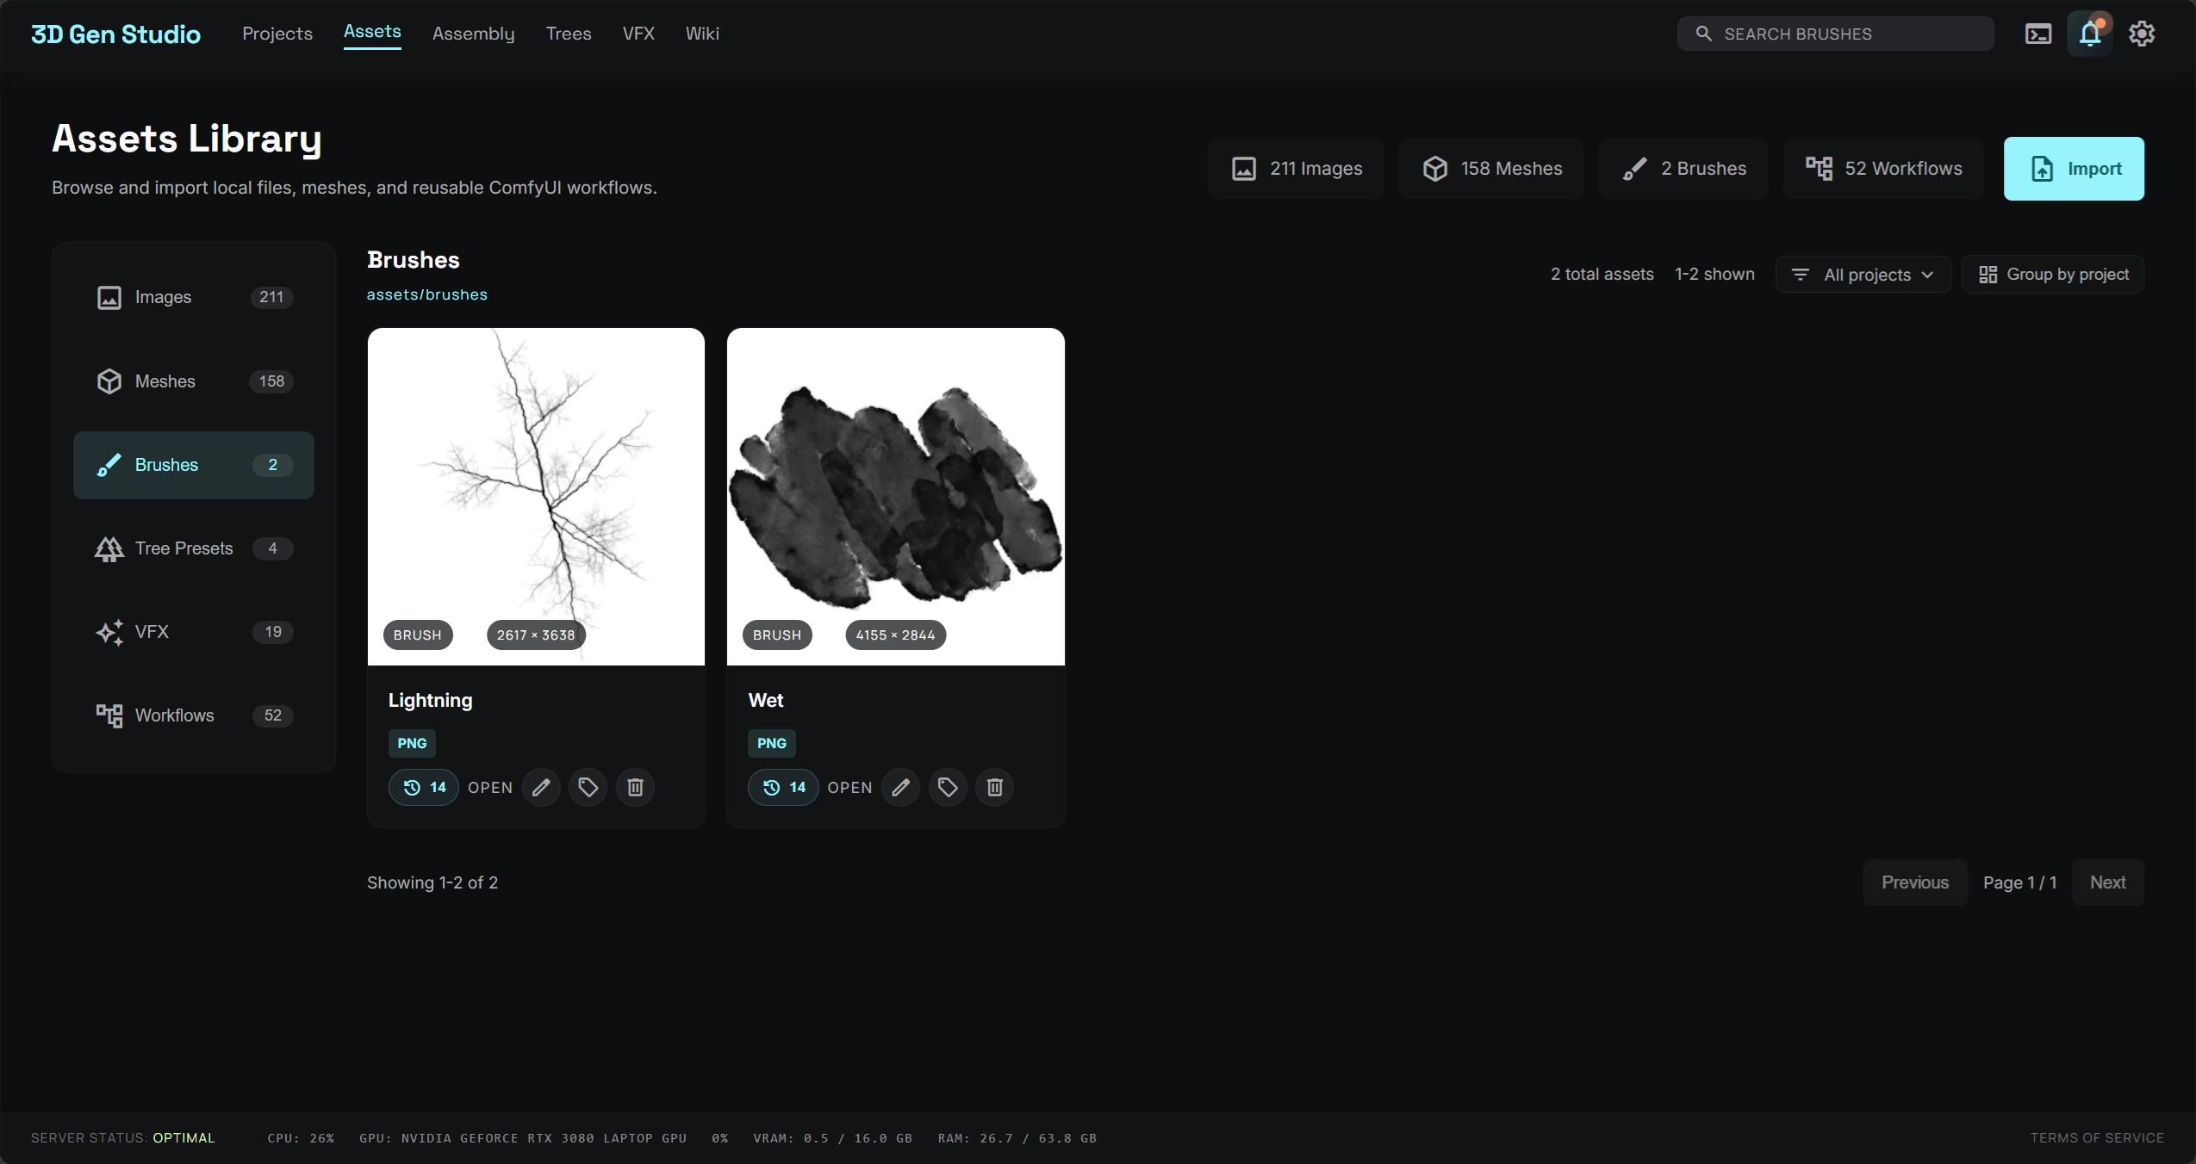The height and width of the screenshot is (1164, 2196).
Task: Click the Next page button
Action: [2107, 882]
